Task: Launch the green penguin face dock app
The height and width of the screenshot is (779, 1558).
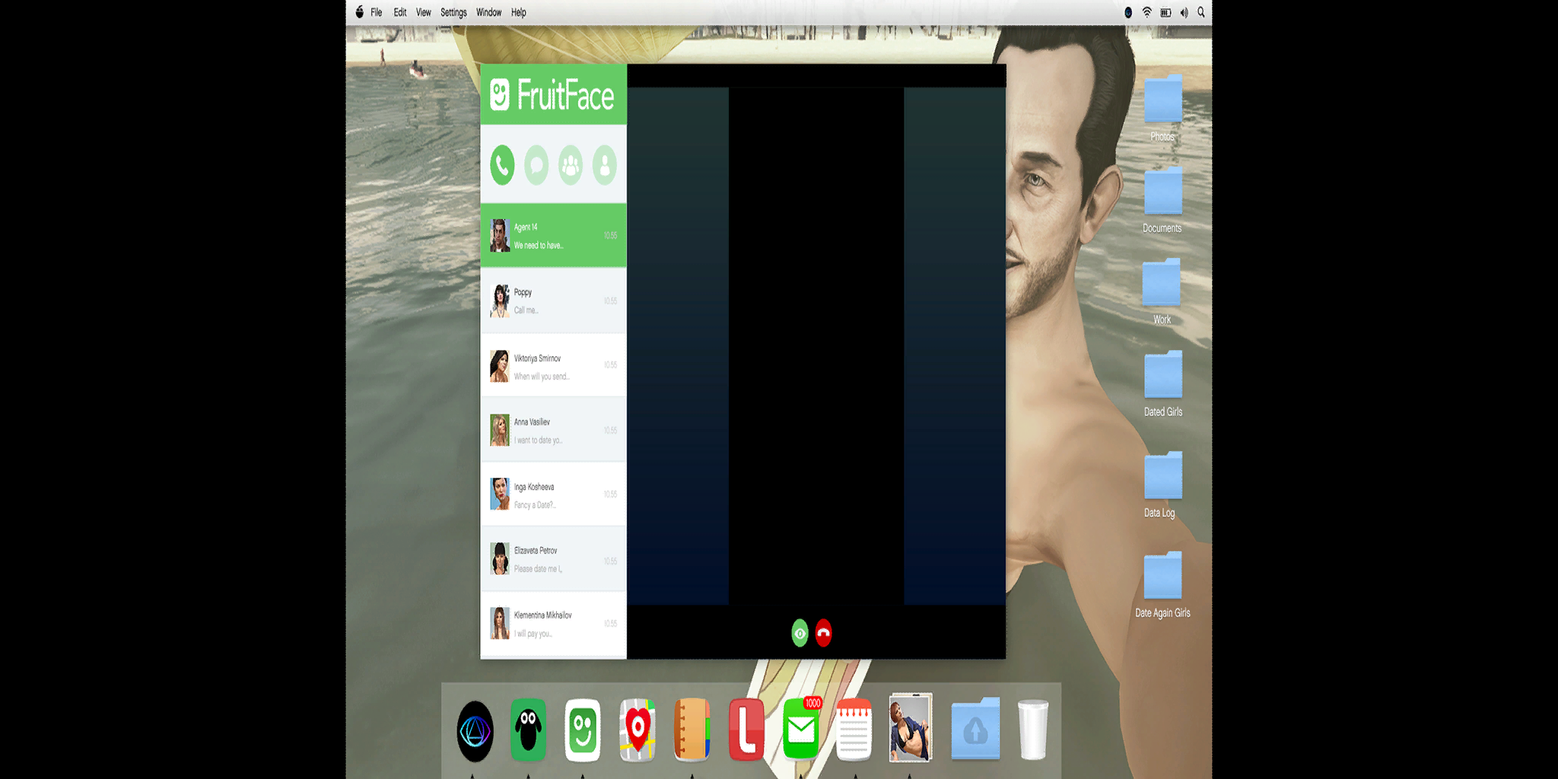Action: (529, 730)
